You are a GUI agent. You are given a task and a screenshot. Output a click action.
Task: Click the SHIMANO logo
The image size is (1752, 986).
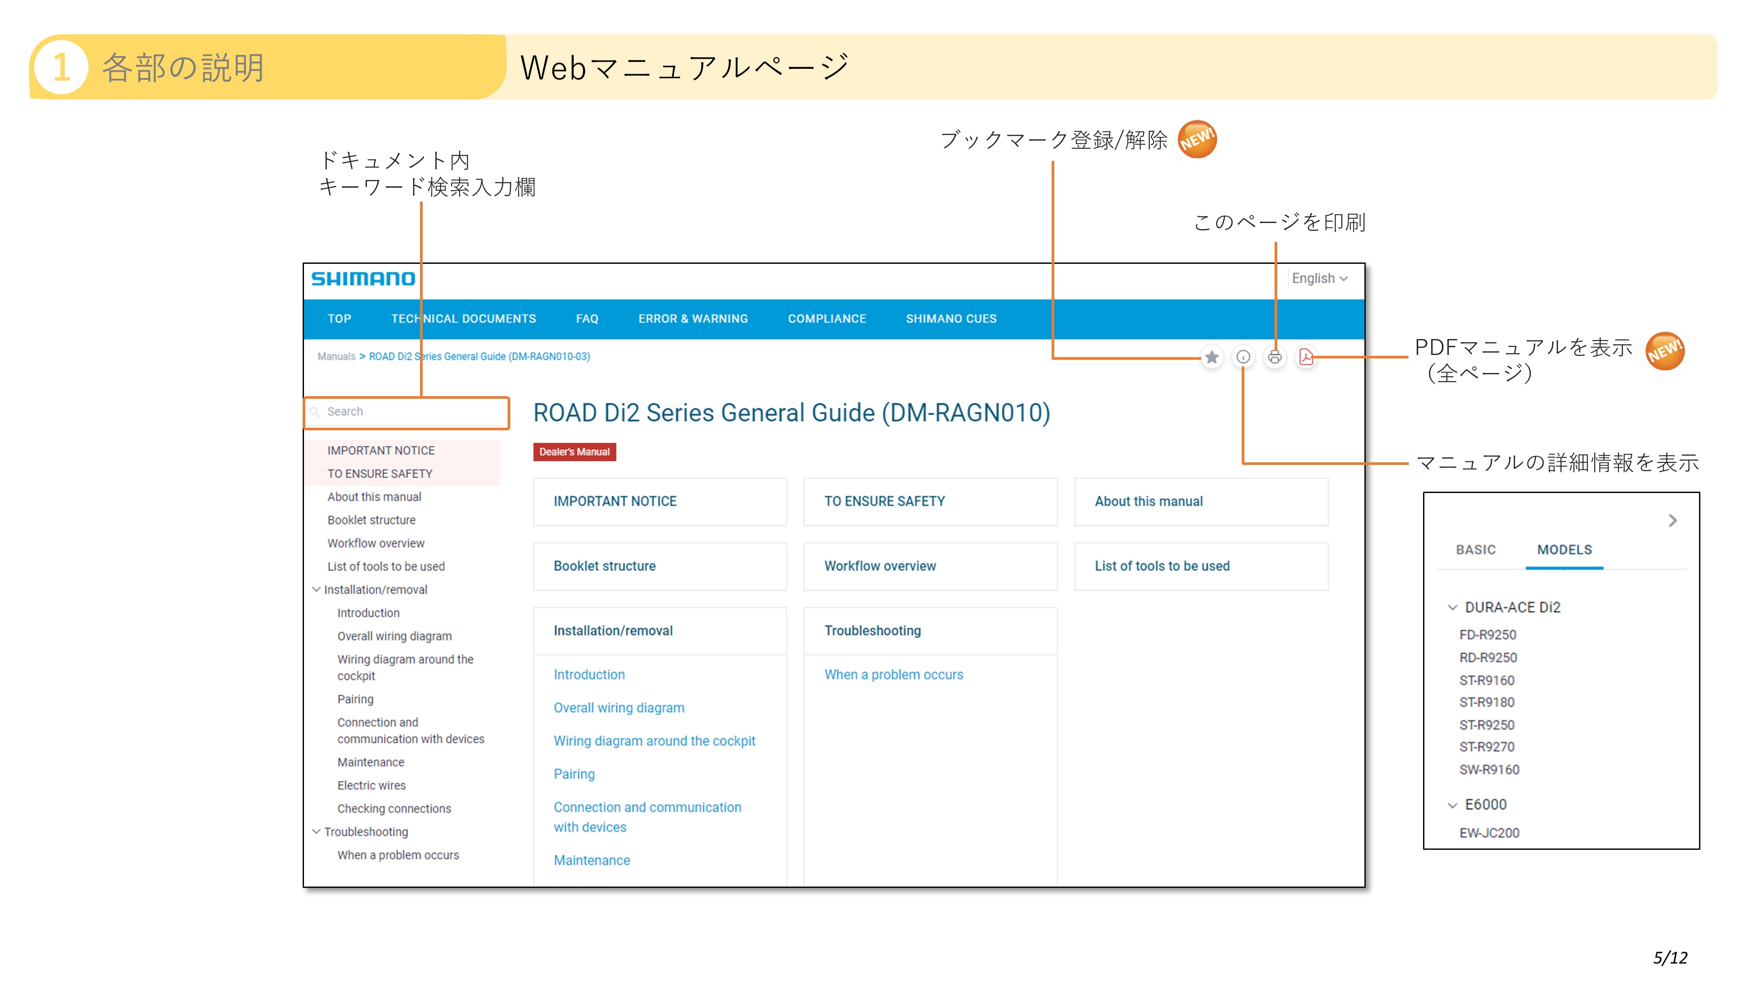[x=363, y=278]
